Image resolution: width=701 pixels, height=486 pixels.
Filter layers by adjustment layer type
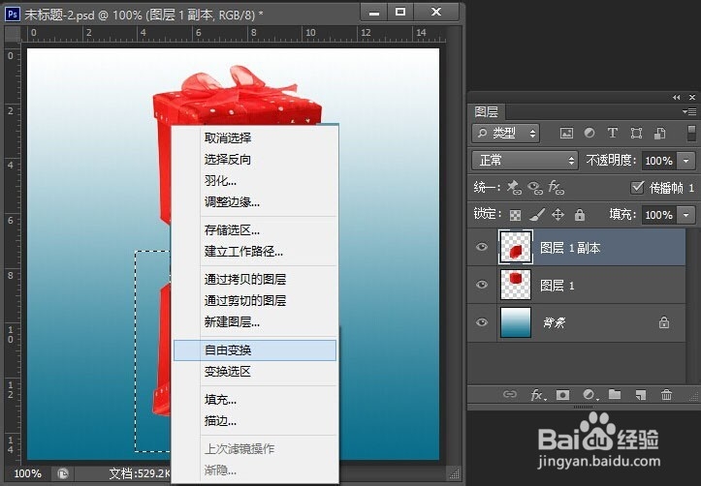click(x=589, y=133)
